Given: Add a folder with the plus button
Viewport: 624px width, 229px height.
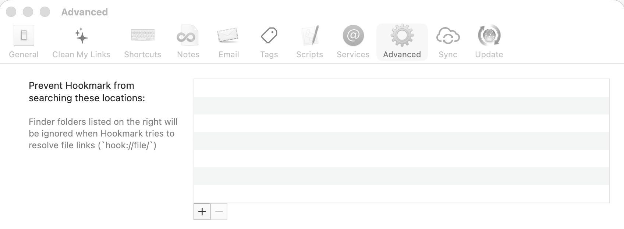Looking at the screenshot, I should [202, 212].
